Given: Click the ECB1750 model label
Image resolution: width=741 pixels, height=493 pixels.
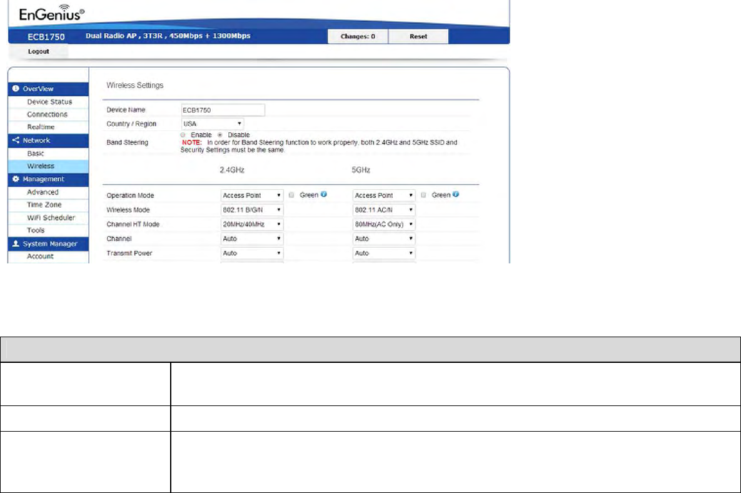Looking at the screenshot, I should pos(46,37).
